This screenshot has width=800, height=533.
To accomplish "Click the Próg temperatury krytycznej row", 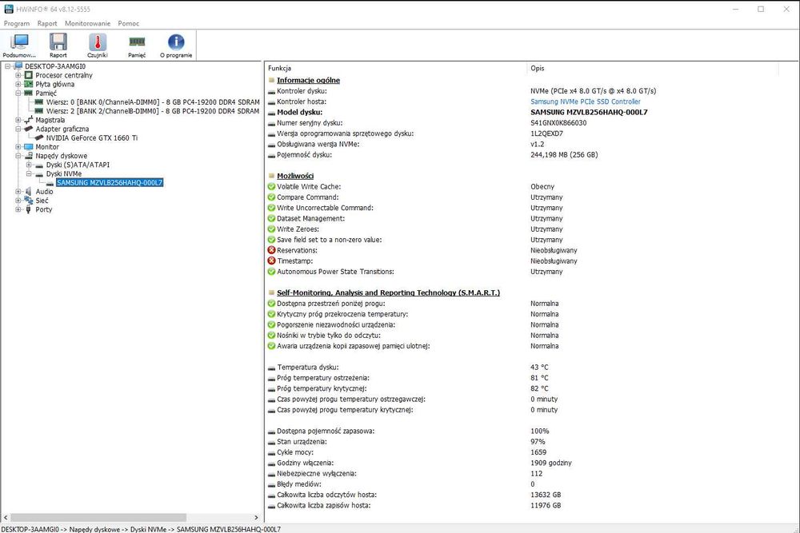I will (530, 389).
